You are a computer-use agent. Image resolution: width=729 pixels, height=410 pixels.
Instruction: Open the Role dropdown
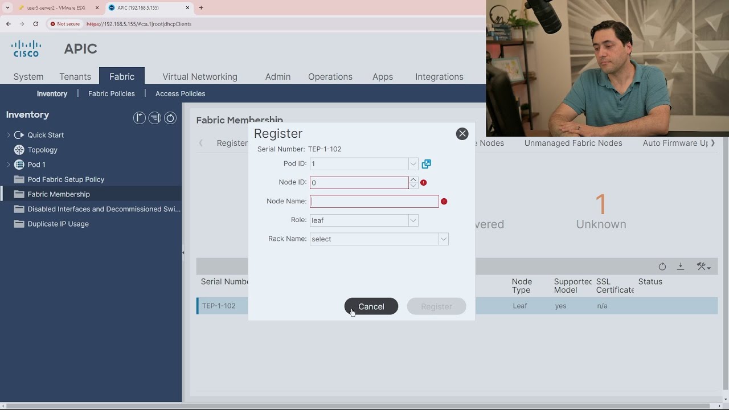[x=413, y=220]
